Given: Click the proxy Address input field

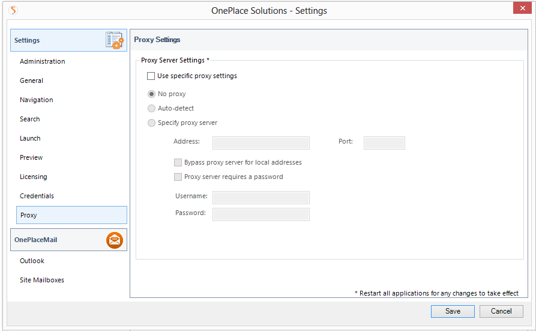Looking at the screenshot, I should (x=261, y=142).
